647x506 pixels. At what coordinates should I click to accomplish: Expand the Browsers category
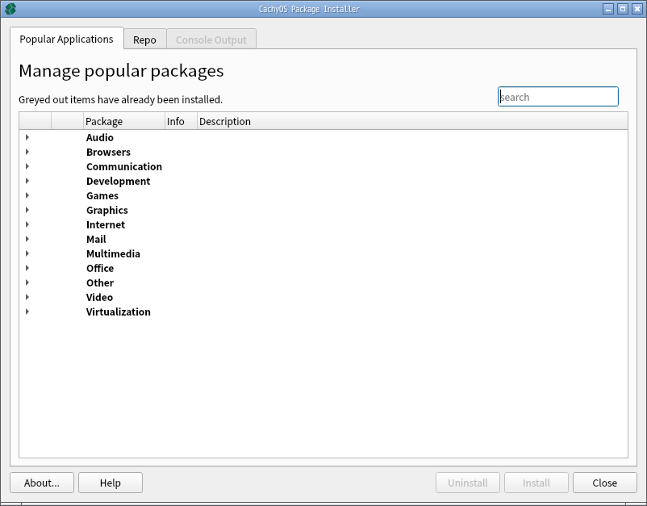click(x=27, y=152)
